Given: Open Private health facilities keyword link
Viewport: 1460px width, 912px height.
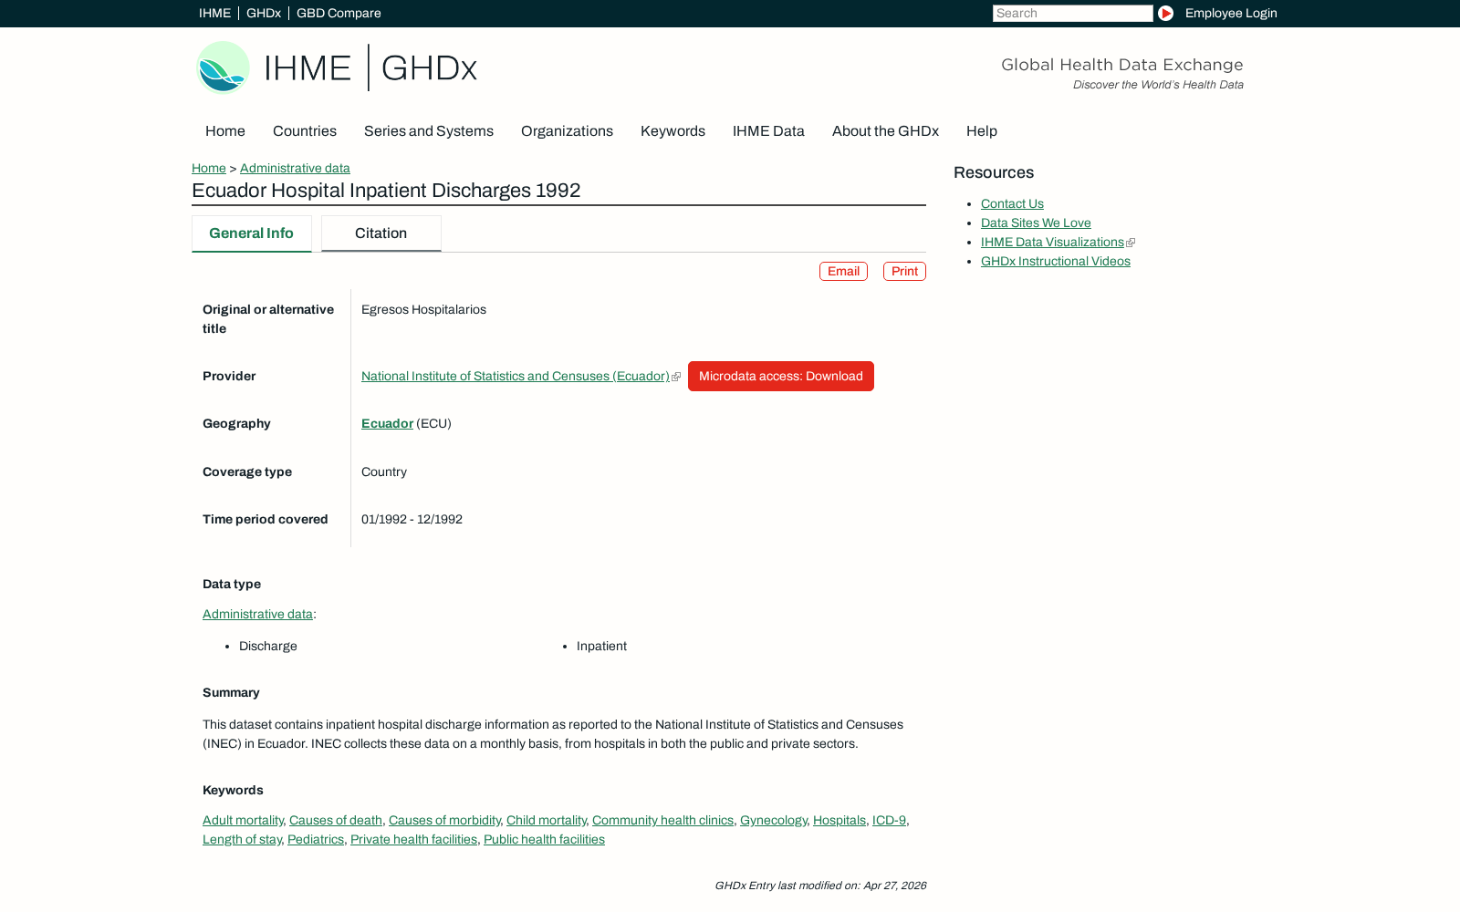Looking at the screenshot, I should pos(413,840).
